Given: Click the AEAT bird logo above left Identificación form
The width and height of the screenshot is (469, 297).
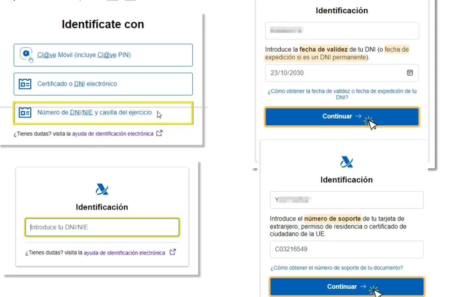Looking at the screenshot, I should click(102, 189).
